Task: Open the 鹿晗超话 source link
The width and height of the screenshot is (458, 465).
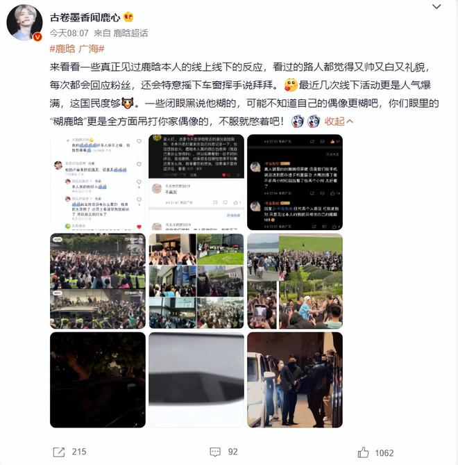Action: coord(130,33)
